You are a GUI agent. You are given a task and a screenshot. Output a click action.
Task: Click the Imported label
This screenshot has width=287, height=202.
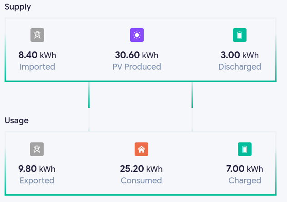coord(37,67)
